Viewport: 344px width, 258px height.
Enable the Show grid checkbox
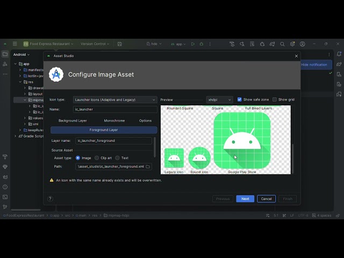(275, 99)
